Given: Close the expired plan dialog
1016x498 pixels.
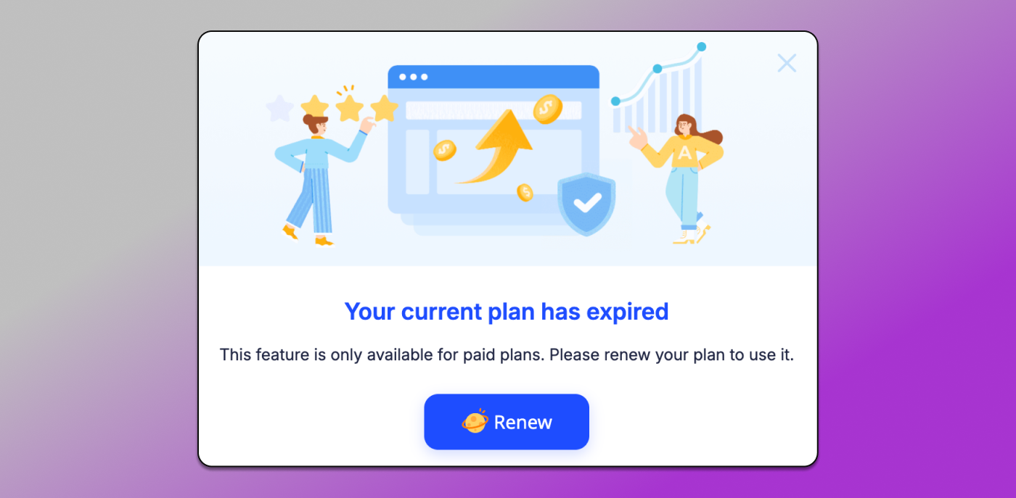Looking at the screenshot, I should point(787,63).
